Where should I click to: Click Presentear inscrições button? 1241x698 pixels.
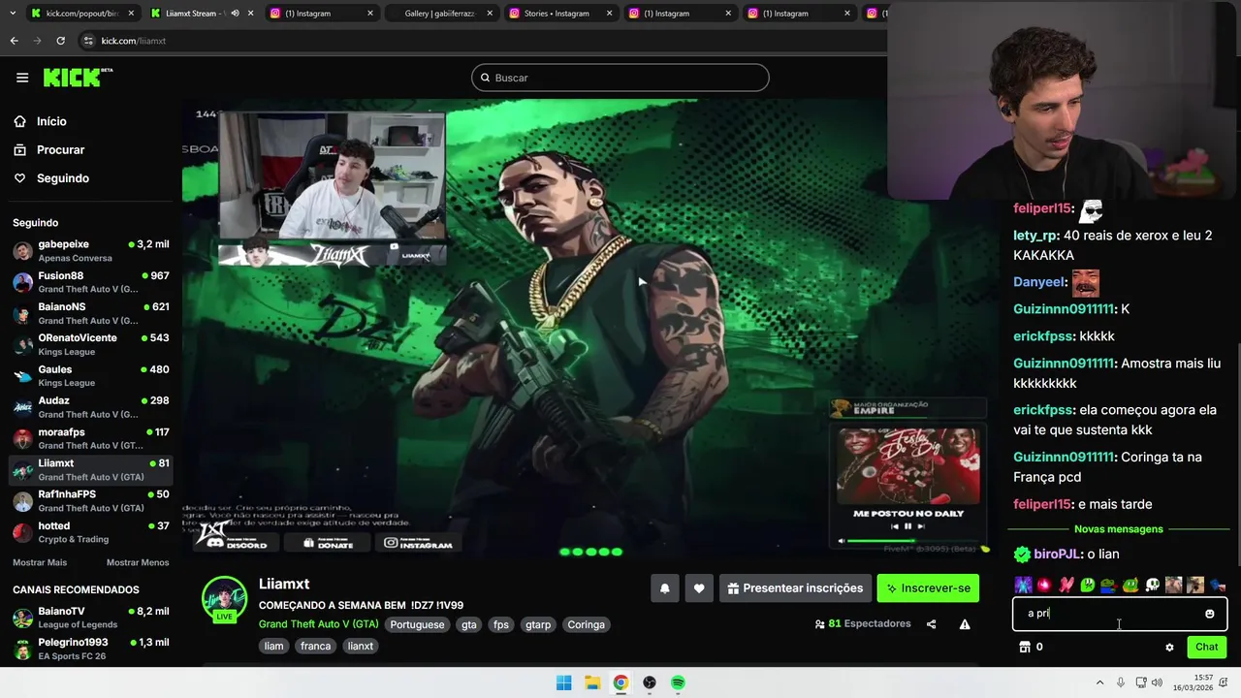[794, 588]
